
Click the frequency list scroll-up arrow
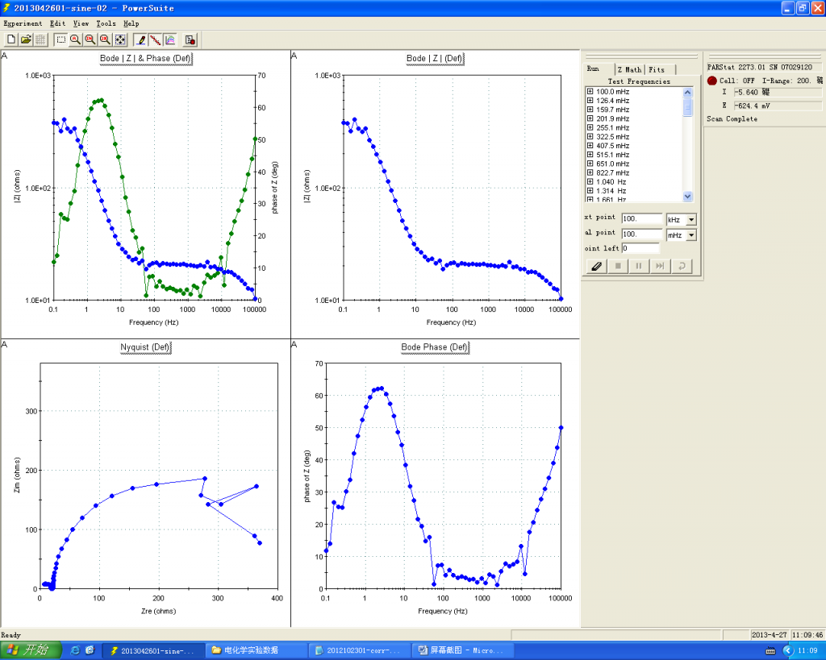click(687, 93)
